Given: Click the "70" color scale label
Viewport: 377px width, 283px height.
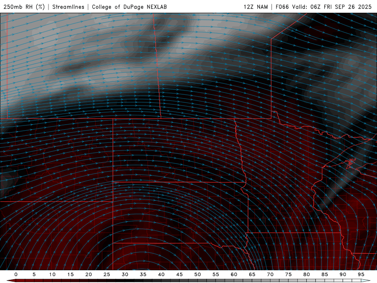Looking at the screenshot, I should coord(270,275).
